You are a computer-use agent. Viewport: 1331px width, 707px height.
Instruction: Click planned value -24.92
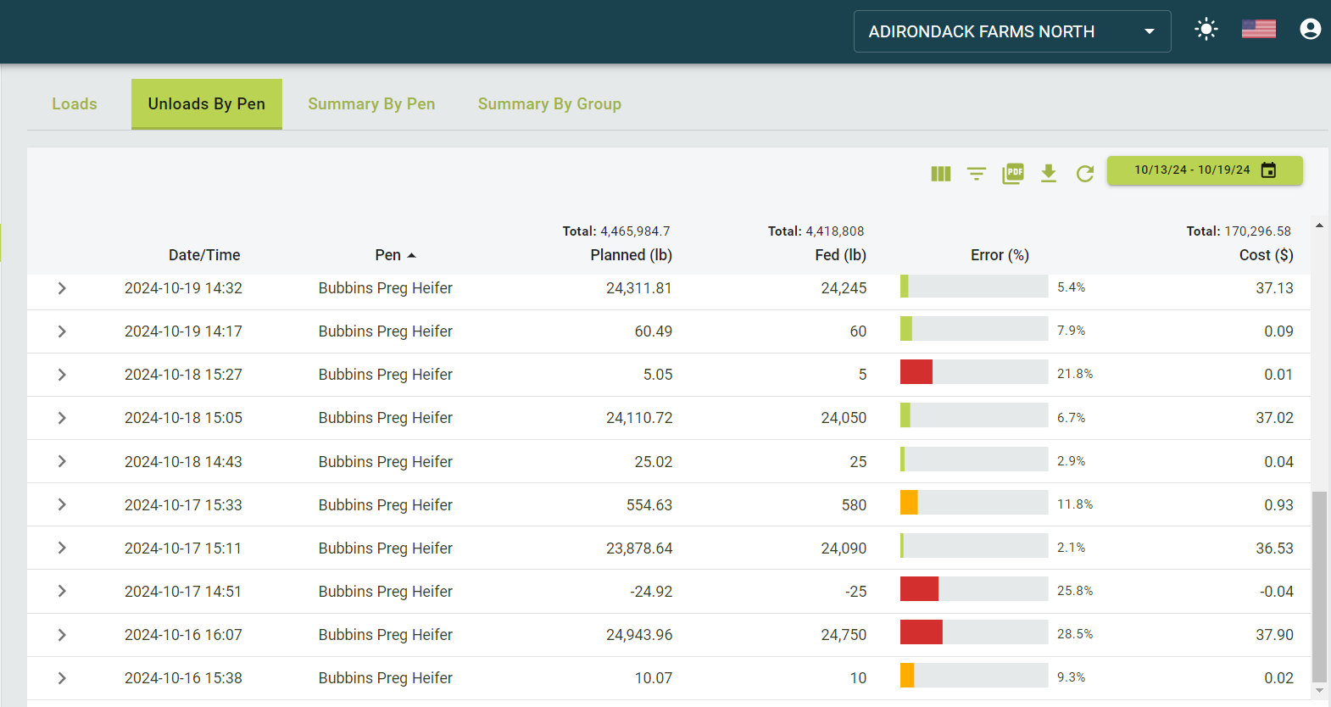click(x=651, y=592)
